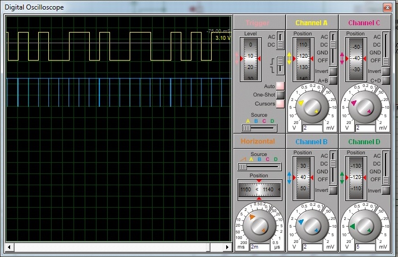Click the Channel A panel header
398x257 pixels.
tap(312, 22)
